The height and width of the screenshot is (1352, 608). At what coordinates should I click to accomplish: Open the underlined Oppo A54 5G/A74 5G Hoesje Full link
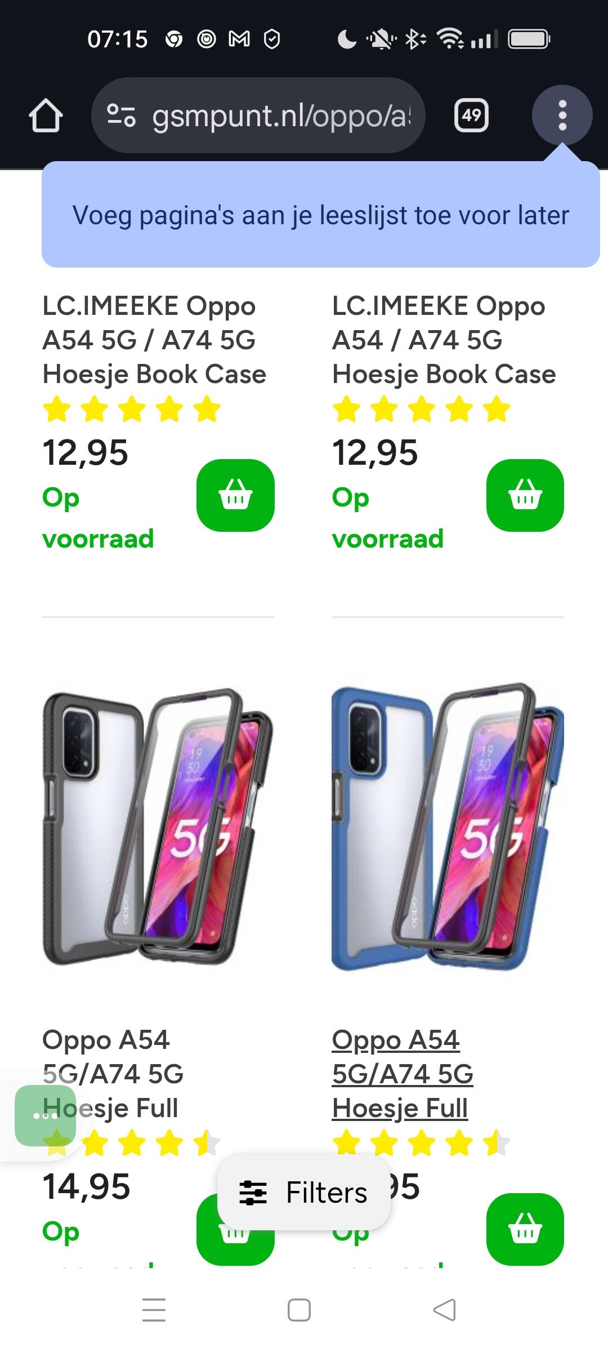click(x=403, y=1074)
